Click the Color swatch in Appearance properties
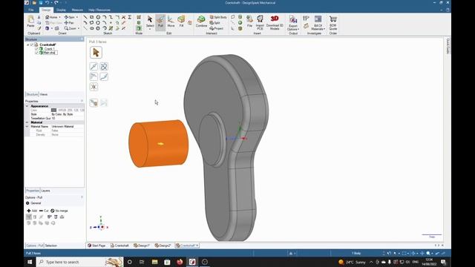Screen dimensions: 475x267 53,111
